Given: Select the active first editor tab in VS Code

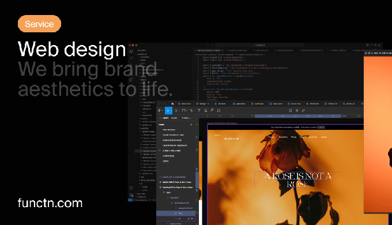Looking at the screenshot, I should pos(209,50).
